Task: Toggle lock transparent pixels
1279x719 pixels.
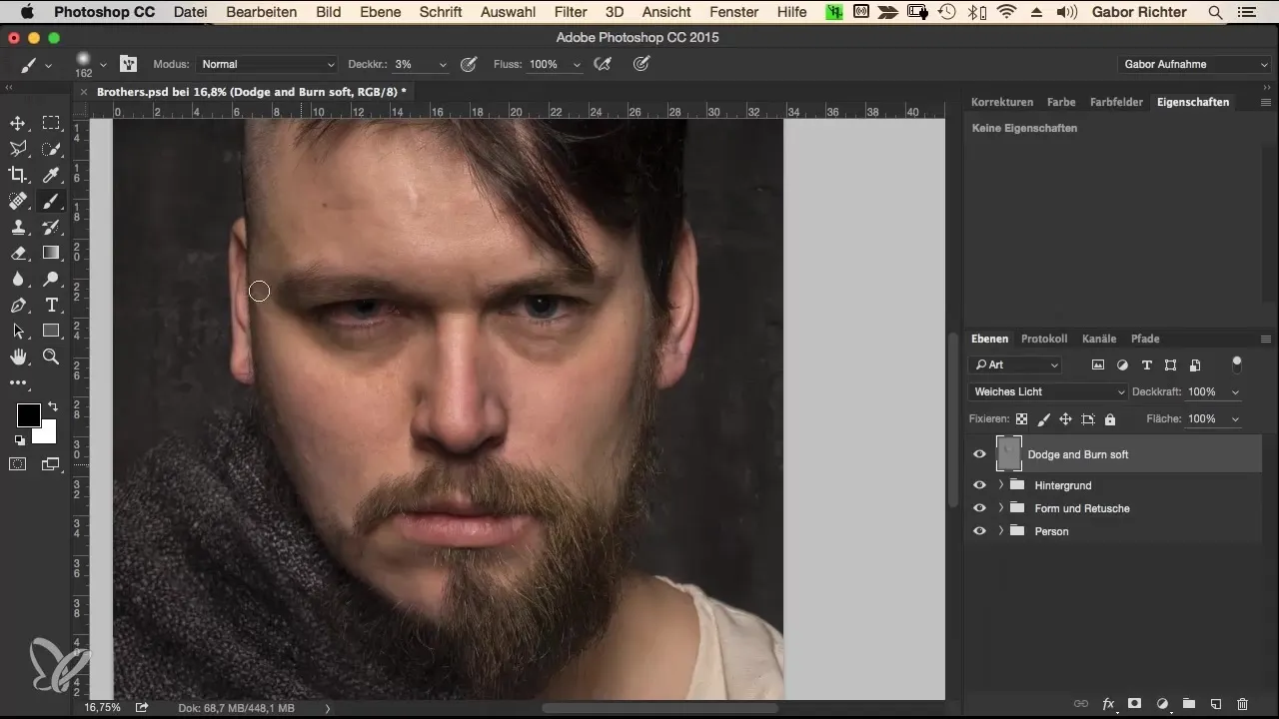Action: click(x=1021, y=419)
